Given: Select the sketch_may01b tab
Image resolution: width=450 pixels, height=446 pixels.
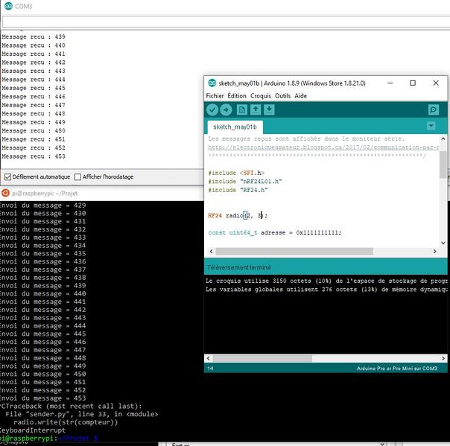Looking at the screenshot, I should (x=233, y=127).
